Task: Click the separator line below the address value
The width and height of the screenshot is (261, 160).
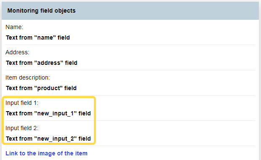Action: (x=130, y=70)
